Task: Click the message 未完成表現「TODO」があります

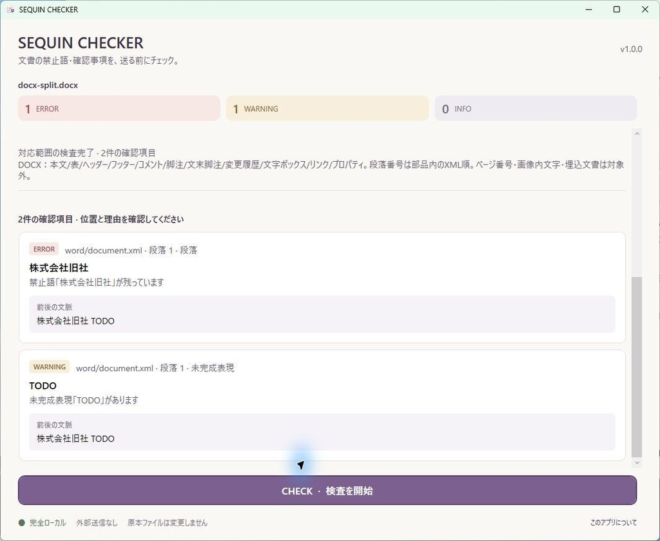Action: coord(84,400)
